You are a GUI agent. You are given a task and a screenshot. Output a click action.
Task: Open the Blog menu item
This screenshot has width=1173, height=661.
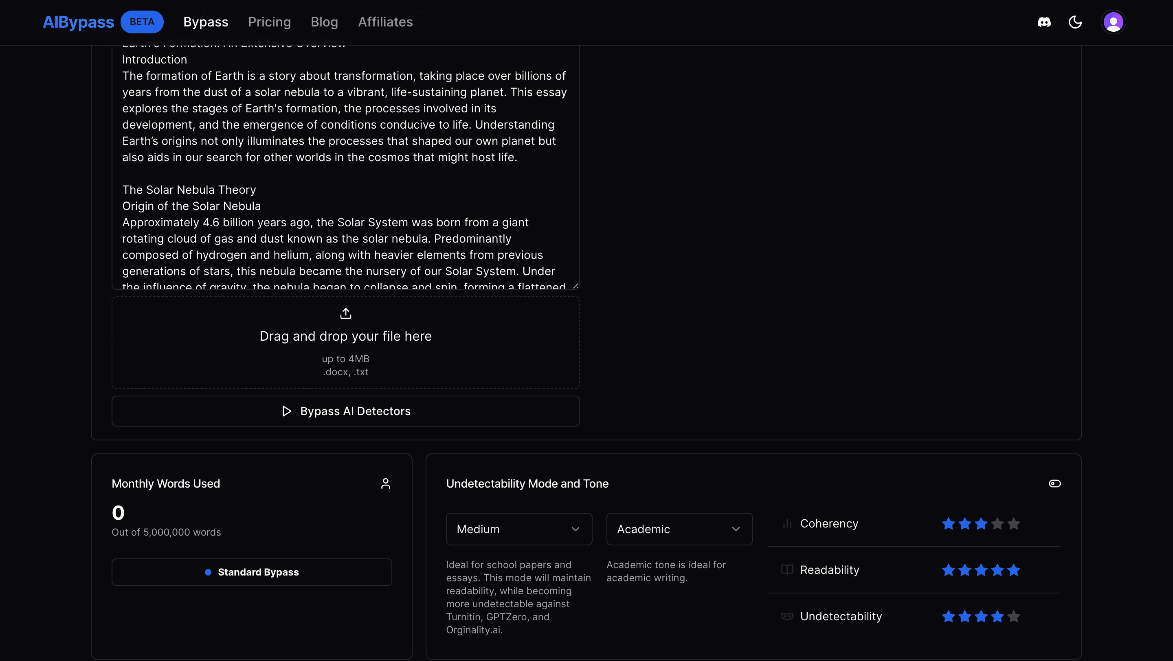(324, 22)
